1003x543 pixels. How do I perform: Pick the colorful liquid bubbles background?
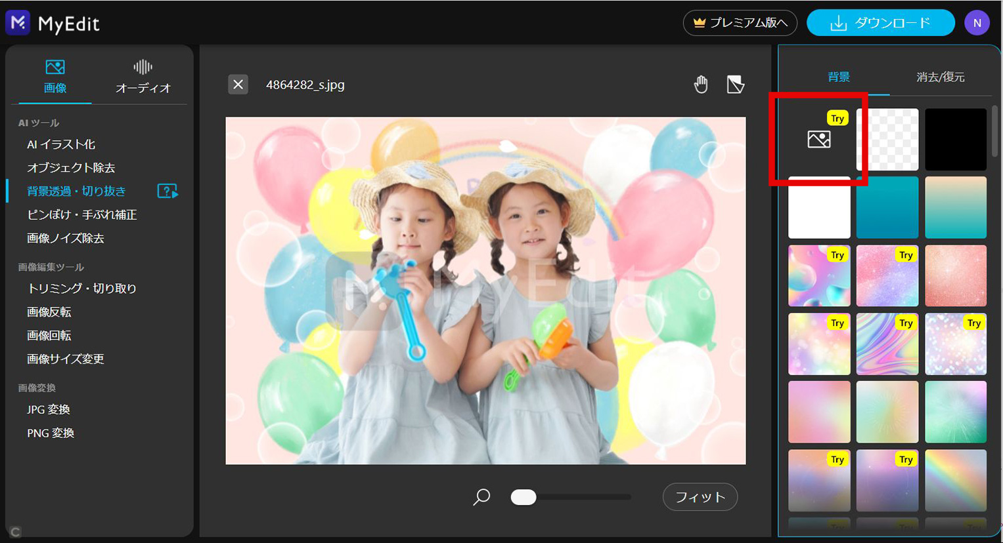coord(819,275)
